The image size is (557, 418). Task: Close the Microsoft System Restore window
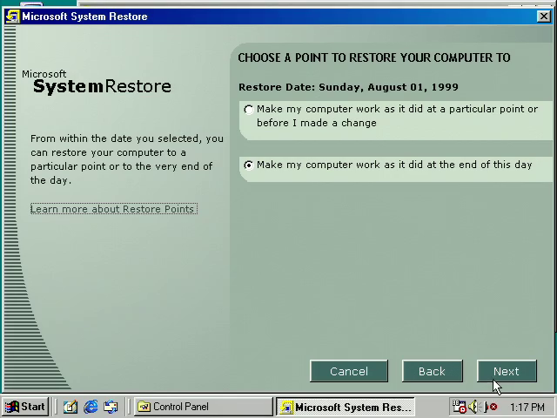coord(543,17)
